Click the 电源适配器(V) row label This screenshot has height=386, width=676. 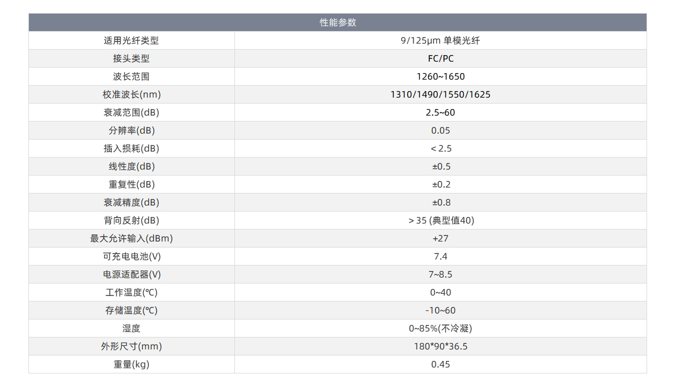tap(131, 274)
